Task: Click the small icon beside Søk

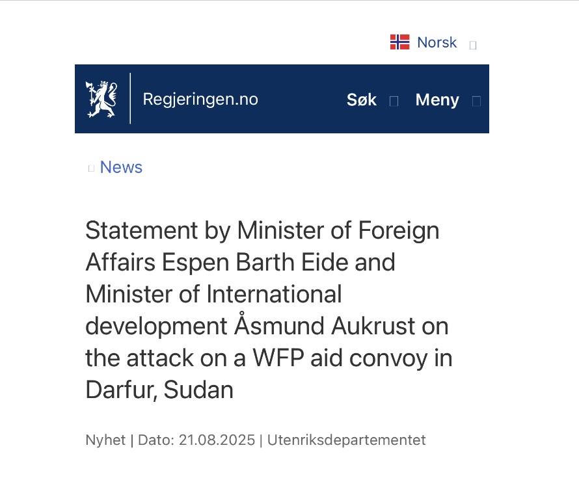Action: tap(394, 101)
